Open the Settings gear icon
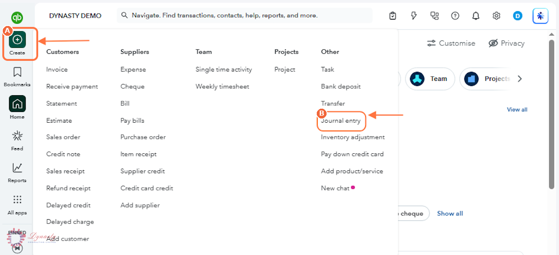Viewport: 559px width, 255px height. (497, 16)
